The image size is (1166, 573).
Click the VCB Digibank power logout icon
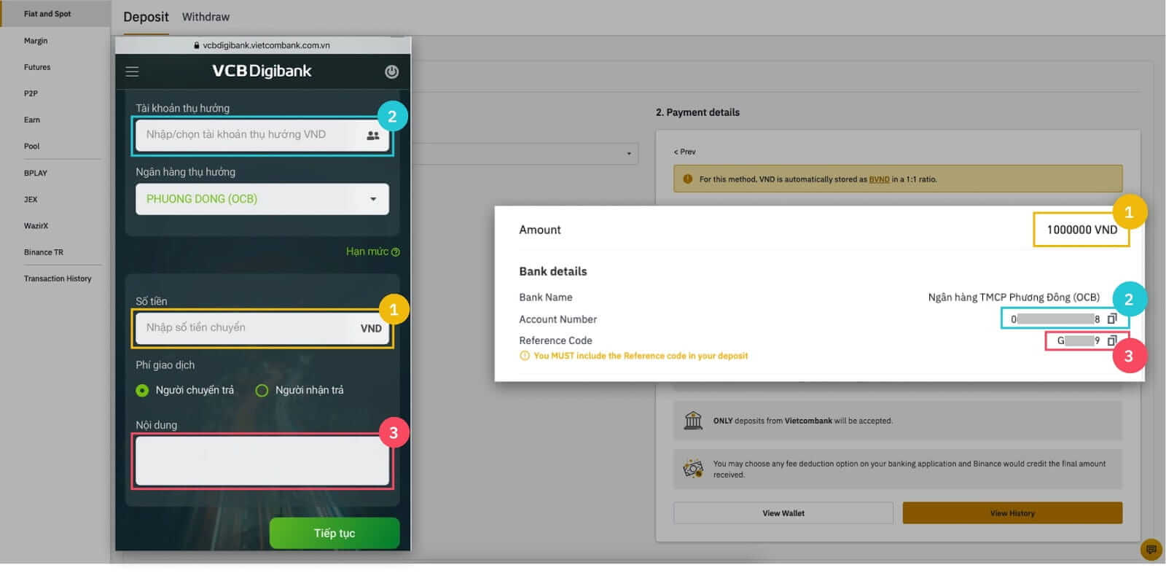[x=391, y=71]
